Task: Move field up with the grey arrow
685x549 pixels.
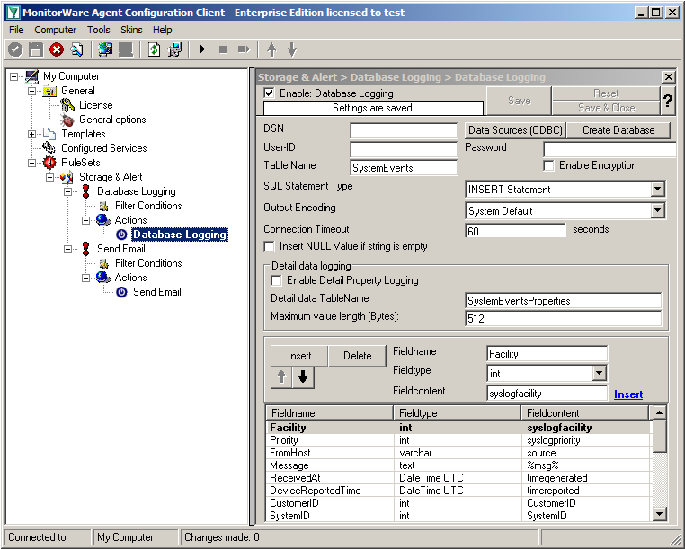Action: pyautogui.click(x=281, y=376)
